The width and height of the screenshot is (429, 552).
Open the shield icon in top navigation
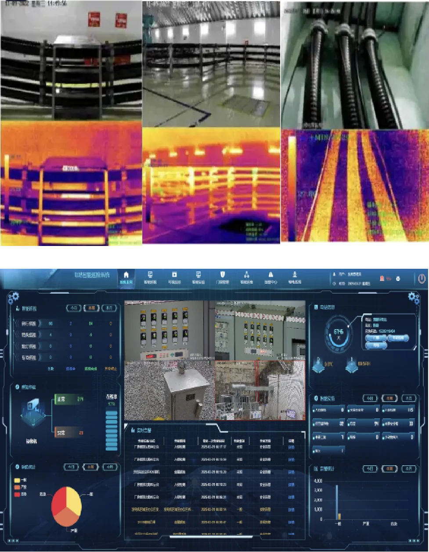click(222, 275)
